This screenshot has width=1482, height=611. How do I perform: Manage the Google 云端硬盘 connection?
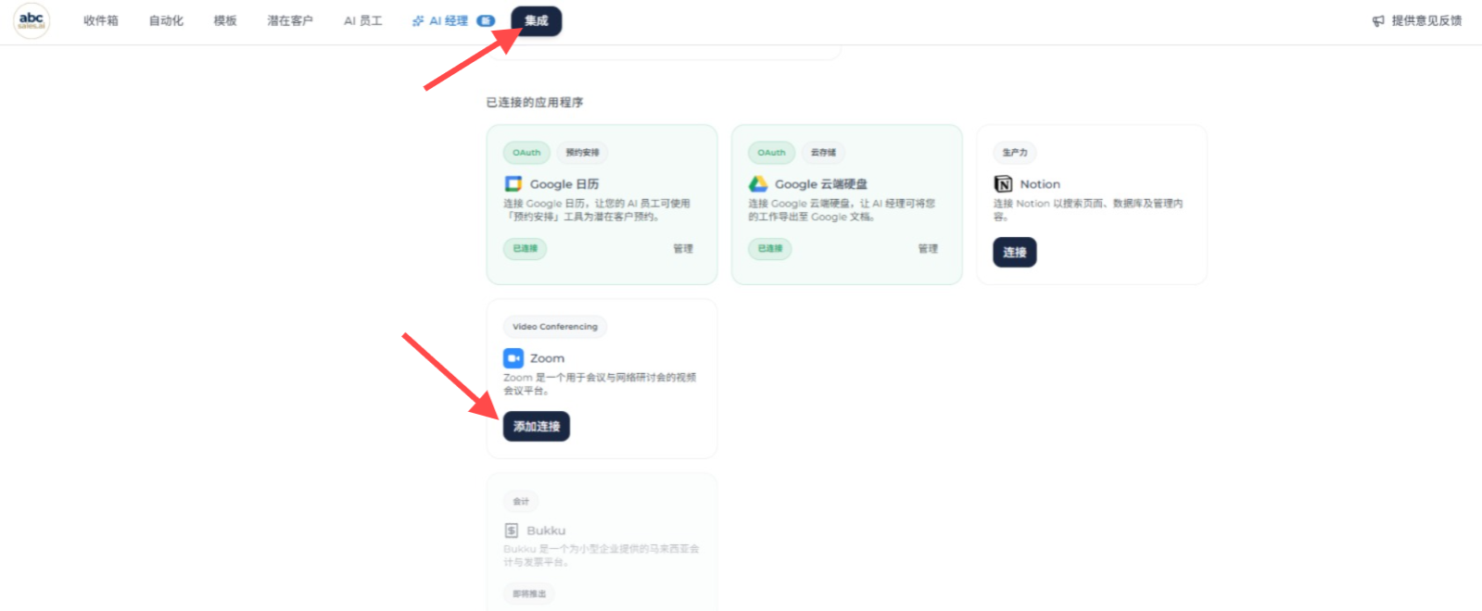(x=928, y=248)
